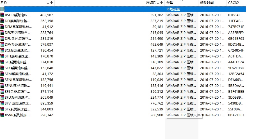254x139 pixels.
Task: Click the archive icon for the SFK file
Action: [2, 68]
